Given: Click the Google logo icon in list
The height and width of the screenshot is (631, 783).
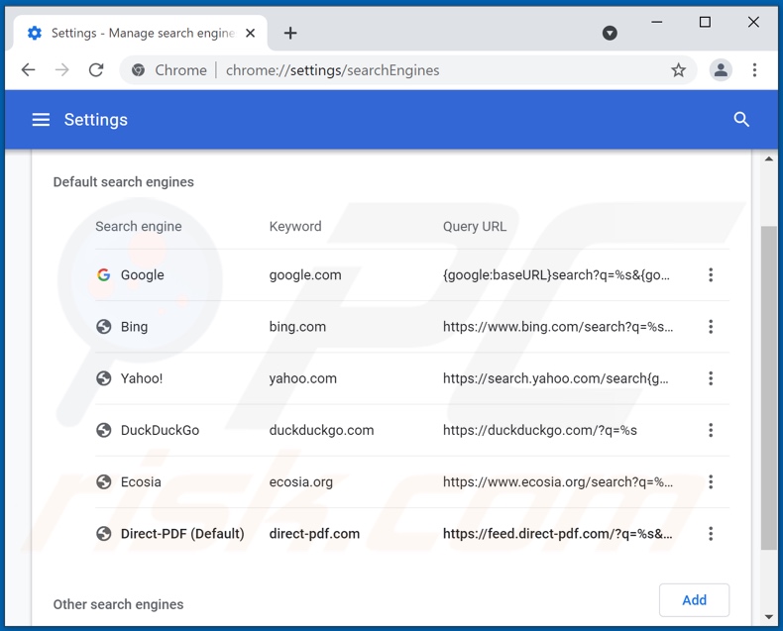Looking at the screenshot, I should click(x=103, y=274).
